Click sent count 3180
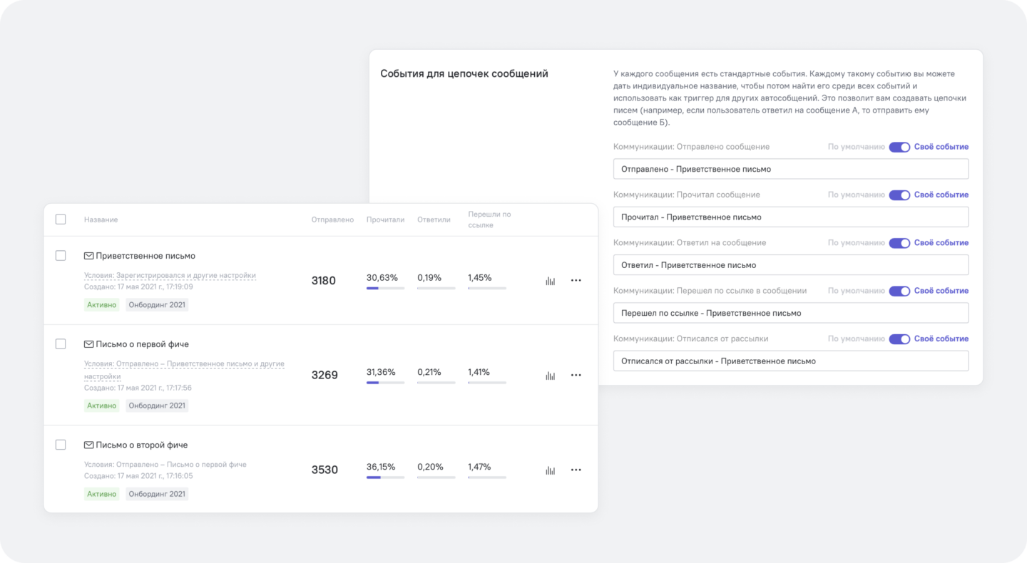This screenshot has height=563, width=1027. click(324, 281)
